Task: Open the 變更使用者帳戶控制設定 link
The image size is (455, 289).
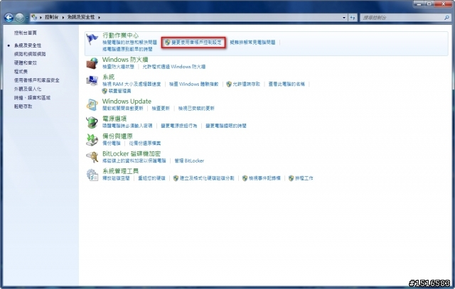Action: (x=196, y=43)
